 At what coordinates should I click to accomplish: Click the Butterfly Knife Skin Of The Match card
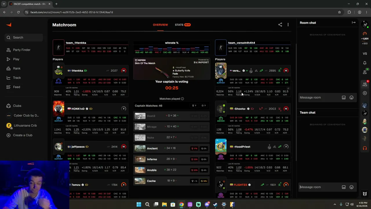[172, 69]
